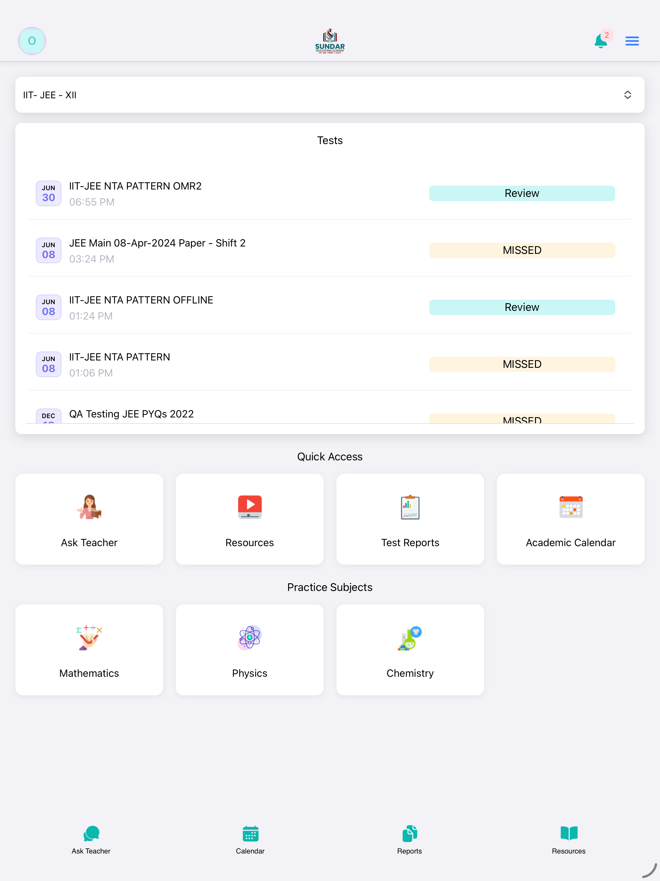
Task: Click the Resources book icon in bottom bar
Action: pyautogui.click(x=569, y=833)
